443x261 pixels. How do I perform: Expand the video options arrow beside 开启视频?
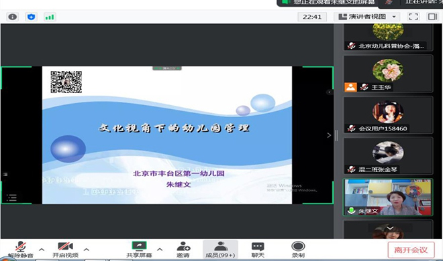87,250
